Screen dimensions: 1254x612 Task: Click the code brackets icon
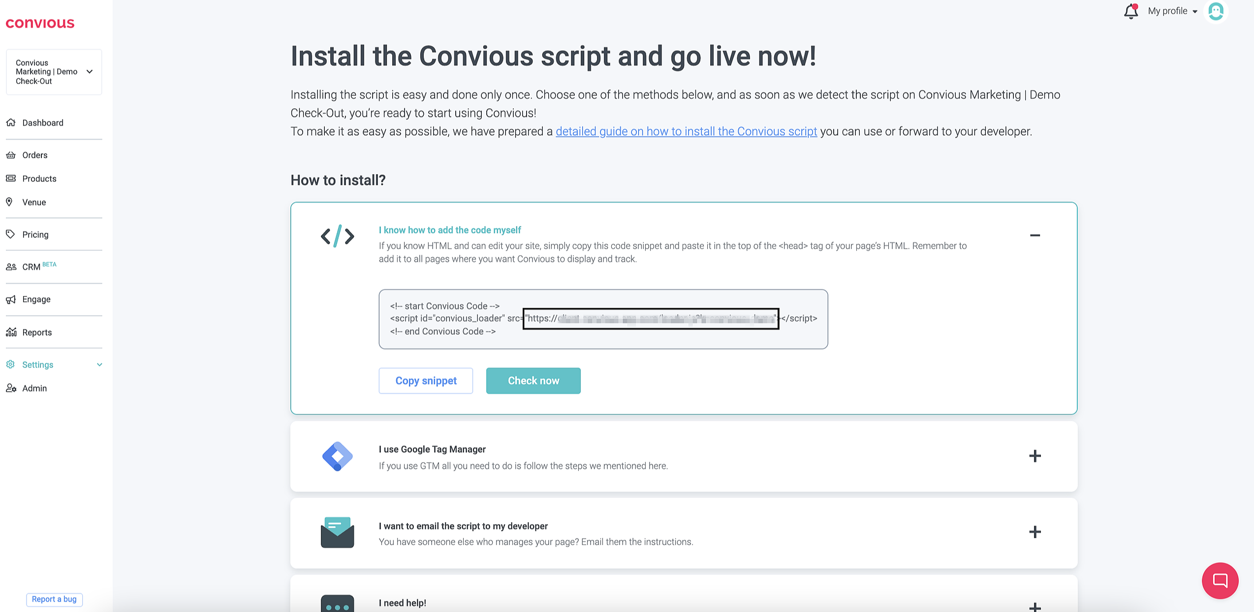pos(337,236)
